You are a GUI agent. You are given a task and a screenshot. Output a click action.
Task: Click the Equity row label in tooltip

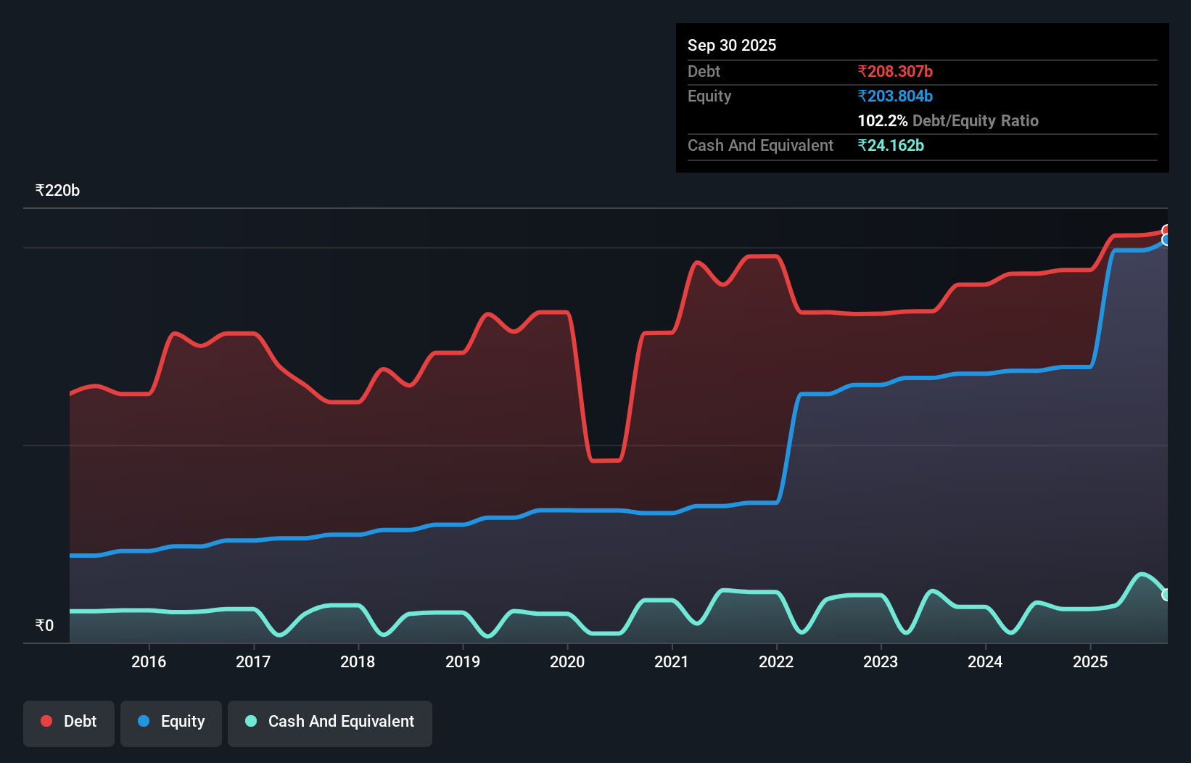point(709,96)
